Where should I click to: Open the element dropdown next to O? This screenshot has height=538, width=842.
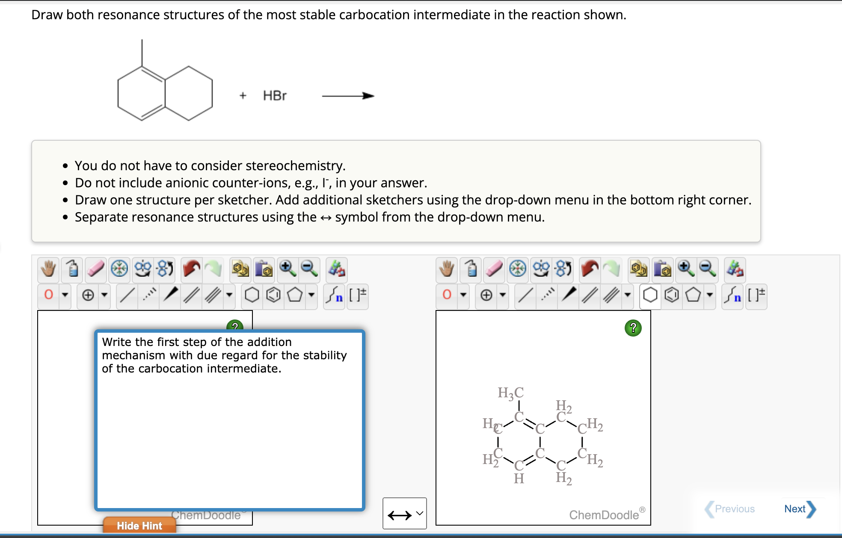coord(64,295)
